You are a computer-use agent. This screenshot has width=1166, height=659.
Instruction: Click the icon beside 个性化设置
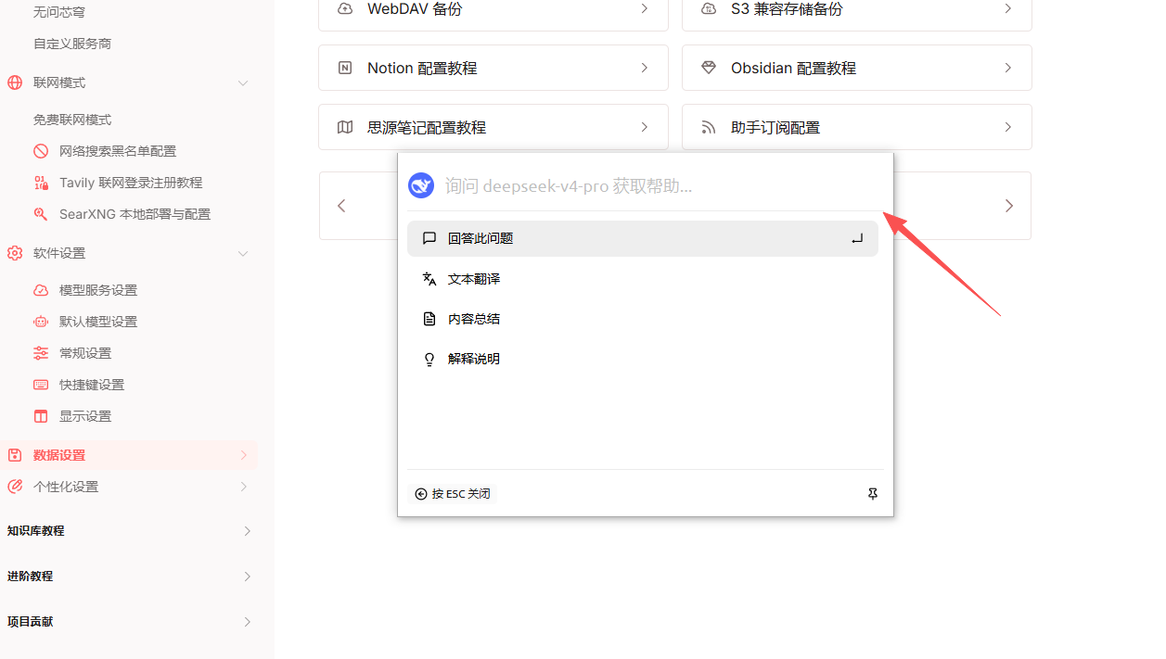coord(15,487)
